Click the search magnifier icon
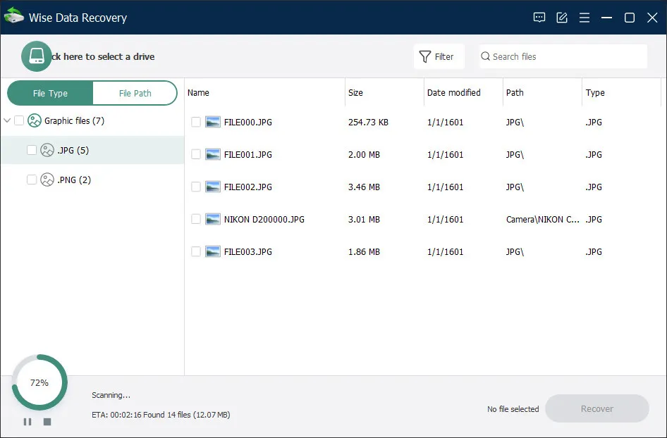Viewport: 667px width, 438px height. pyautogui.click(x=485, y=56)
